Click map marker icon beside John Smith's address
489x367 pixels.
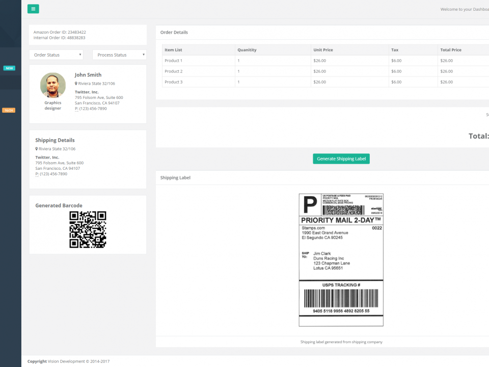point(76,84)
